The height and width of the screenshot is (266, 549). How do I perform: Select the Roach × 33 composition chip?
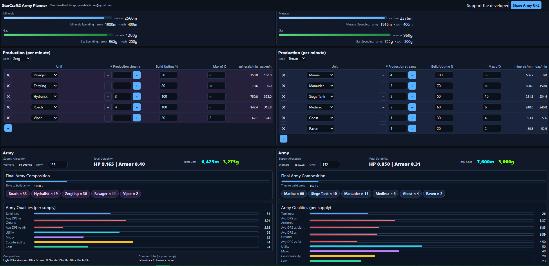pyautogui.click(x=17, y=194)
